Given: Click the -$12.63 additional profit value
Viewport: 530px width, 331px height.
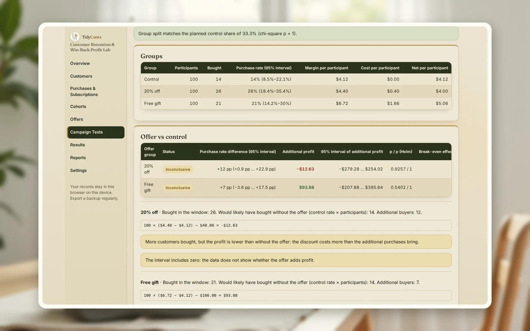Looking at the screenshot, I should click(x=305, y=169).
